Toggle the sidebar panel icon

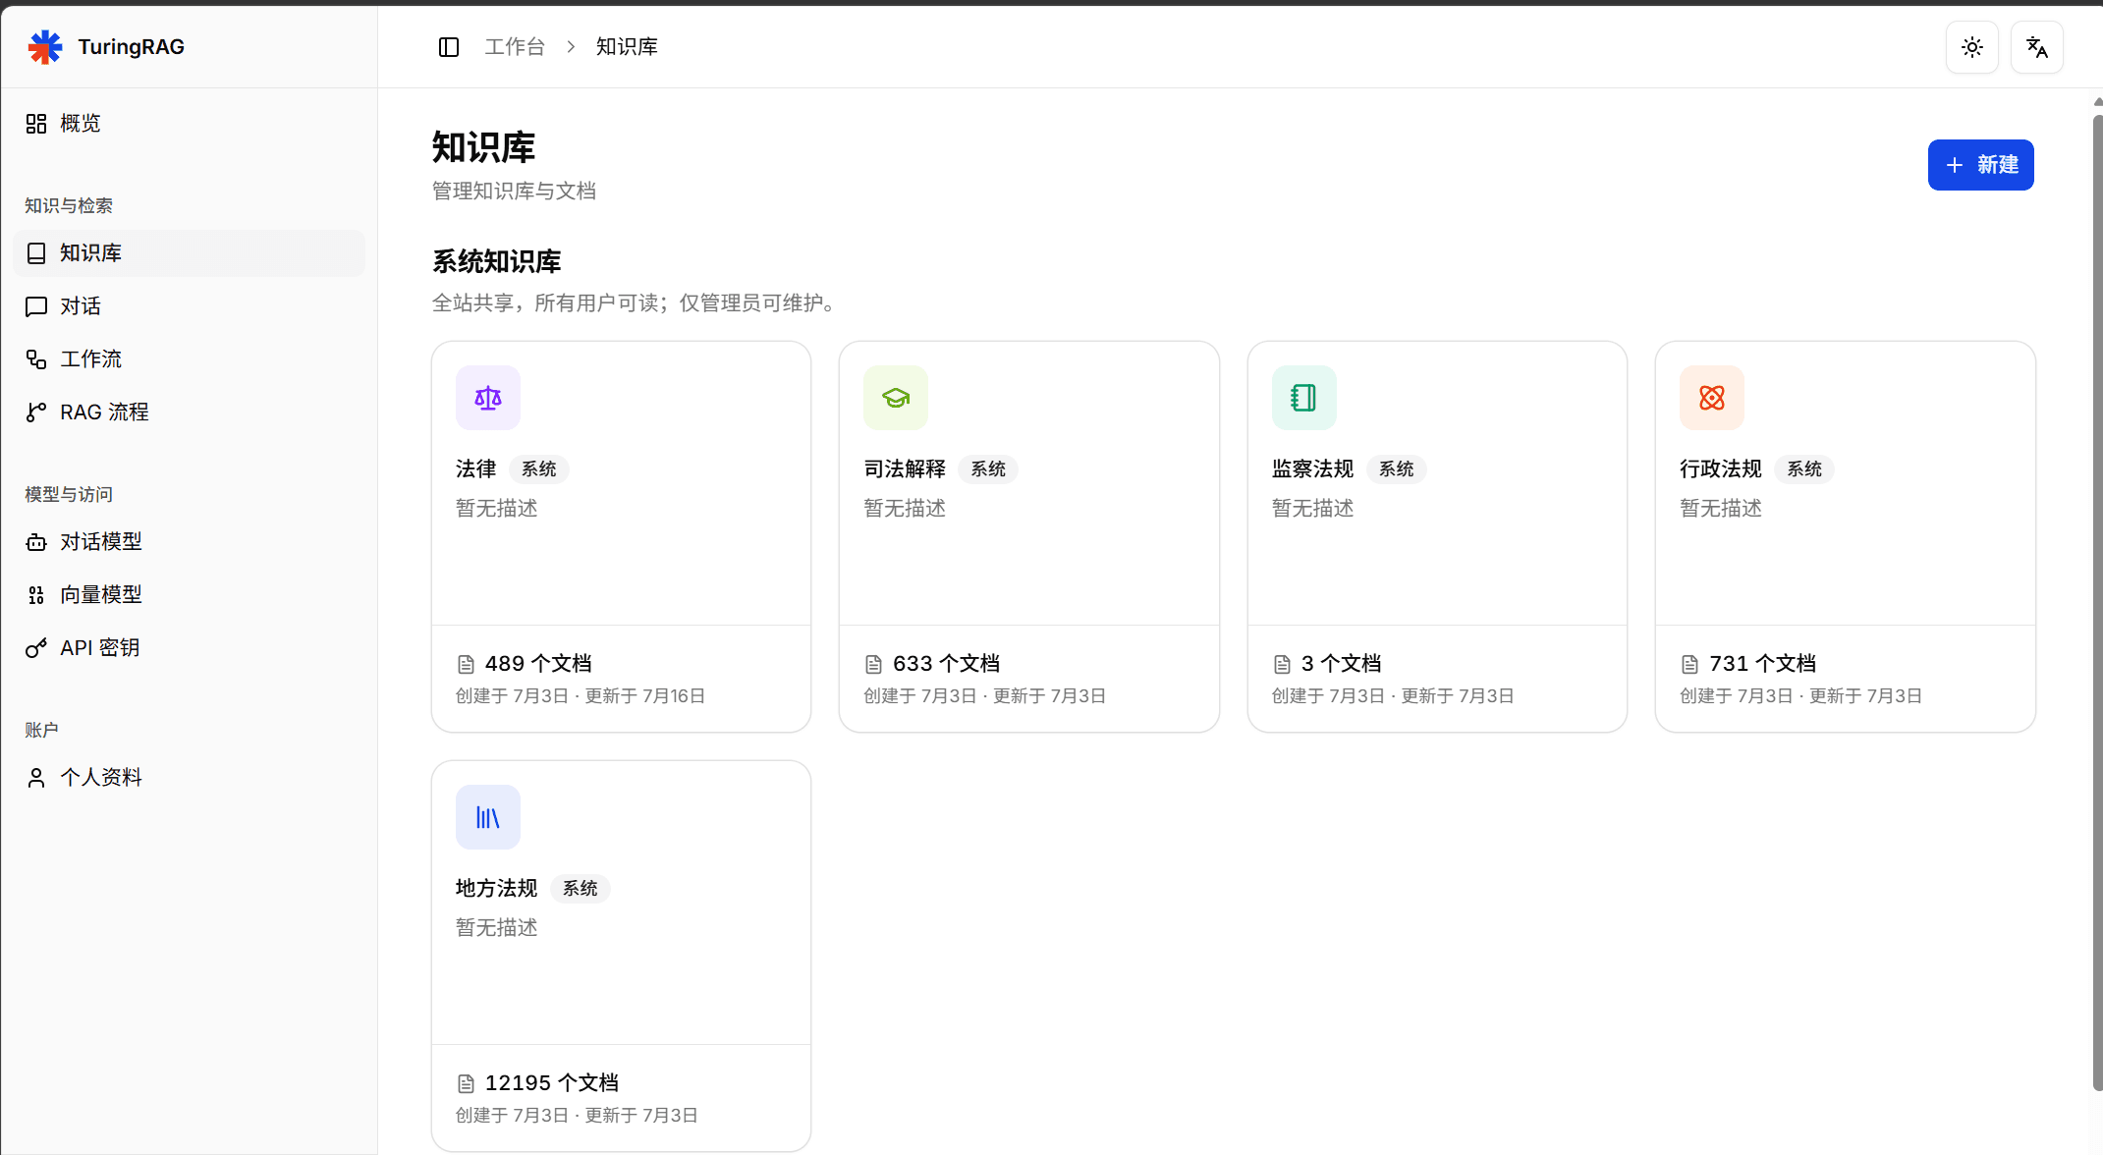(x=449, y=47)
